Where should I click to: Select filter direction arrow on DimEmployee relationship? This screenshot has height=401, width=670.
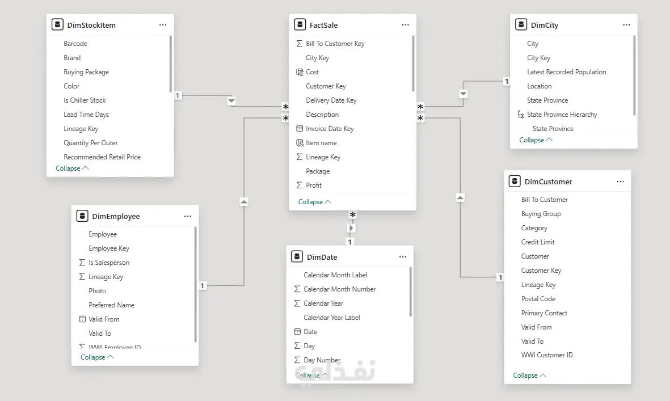pyautogui.click(x=244, y=201)
